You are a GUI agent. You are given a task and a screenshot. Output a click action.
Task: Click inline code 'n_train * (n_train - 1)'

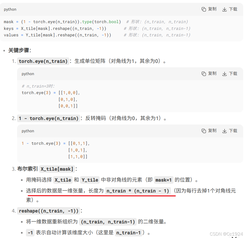pyautogui.click(x=138, y=191)
